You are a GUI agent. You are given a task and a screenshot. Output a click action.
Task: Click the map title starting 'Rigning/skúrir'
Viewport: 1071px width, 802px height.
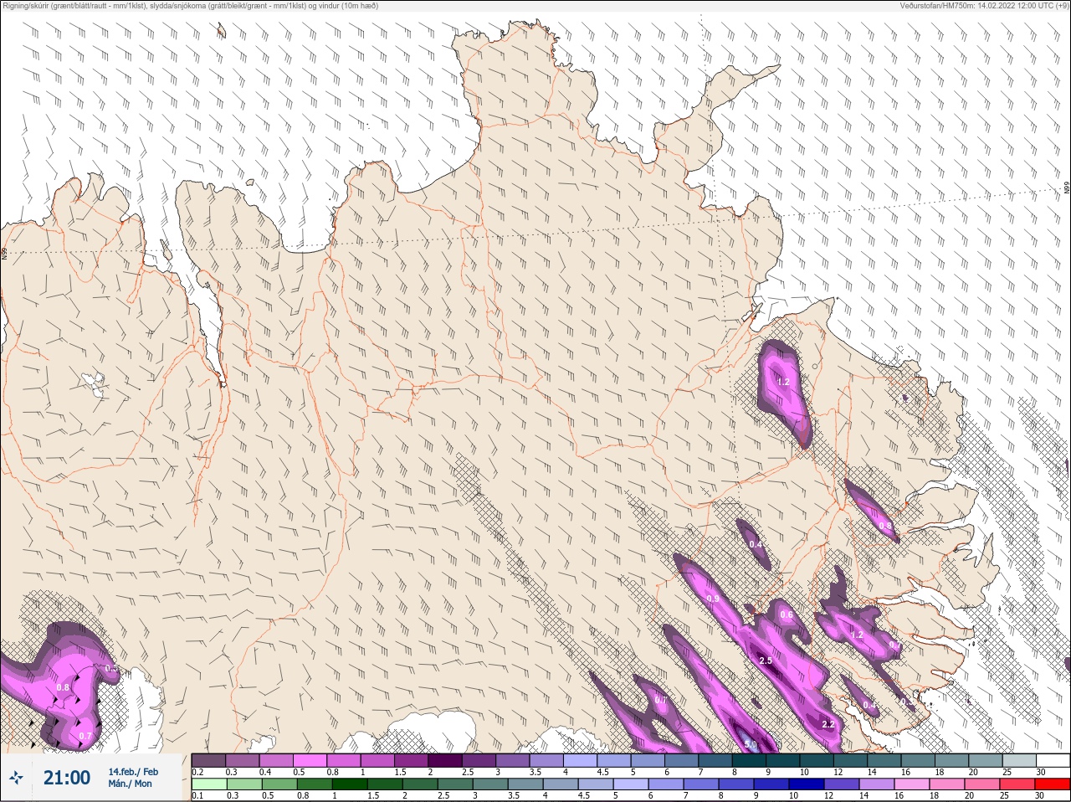191,6
